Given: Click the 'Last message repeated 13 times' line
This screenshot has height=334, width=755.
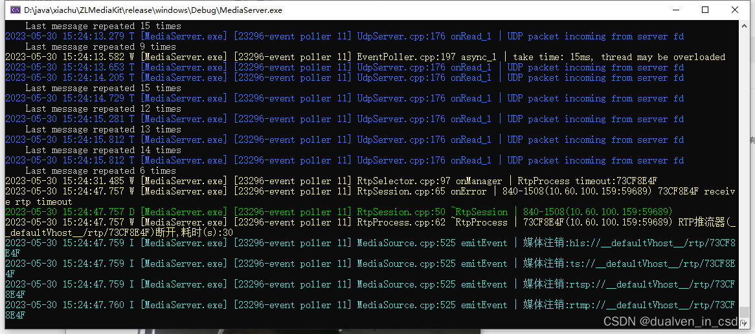Looking at the screenshot, I should click(x=103, y=129).
